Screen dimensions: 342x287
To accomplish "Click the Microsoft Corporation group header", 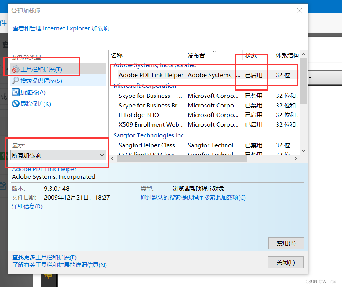I will tap(145, 86).
